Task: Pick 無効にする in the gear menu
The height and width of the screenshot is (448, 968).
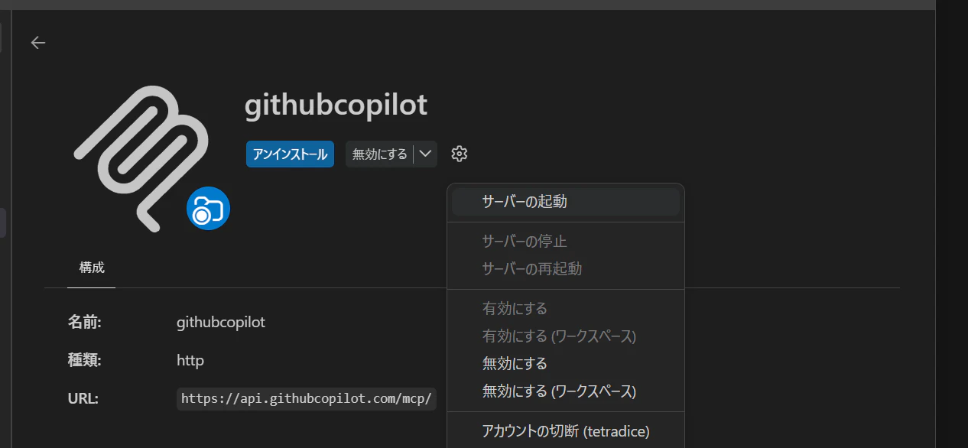Action: (x=565, y=364)
